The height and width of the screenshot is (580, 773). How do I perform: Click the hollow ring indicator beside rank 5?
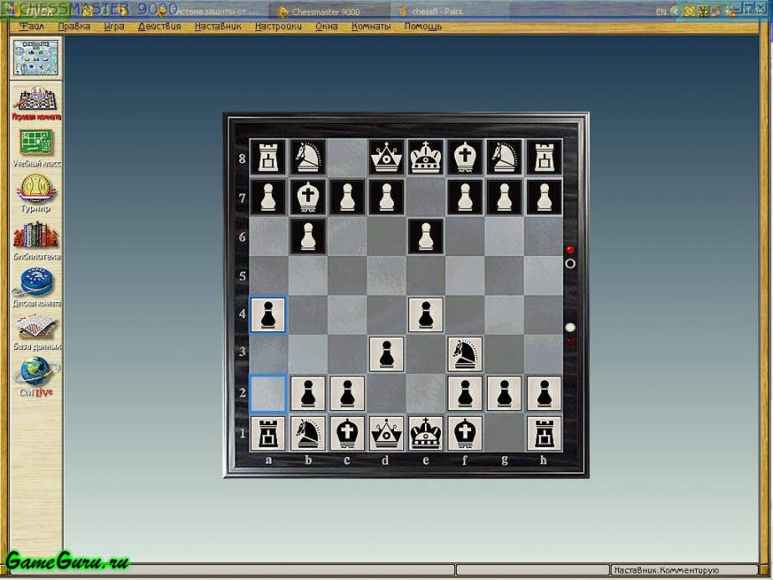[571, 264]
